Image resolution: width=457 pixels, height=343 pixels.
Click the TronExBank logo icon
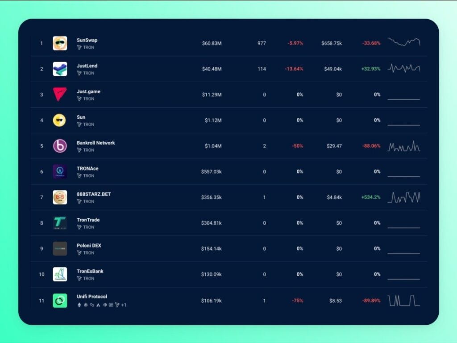tap(60, 274)
